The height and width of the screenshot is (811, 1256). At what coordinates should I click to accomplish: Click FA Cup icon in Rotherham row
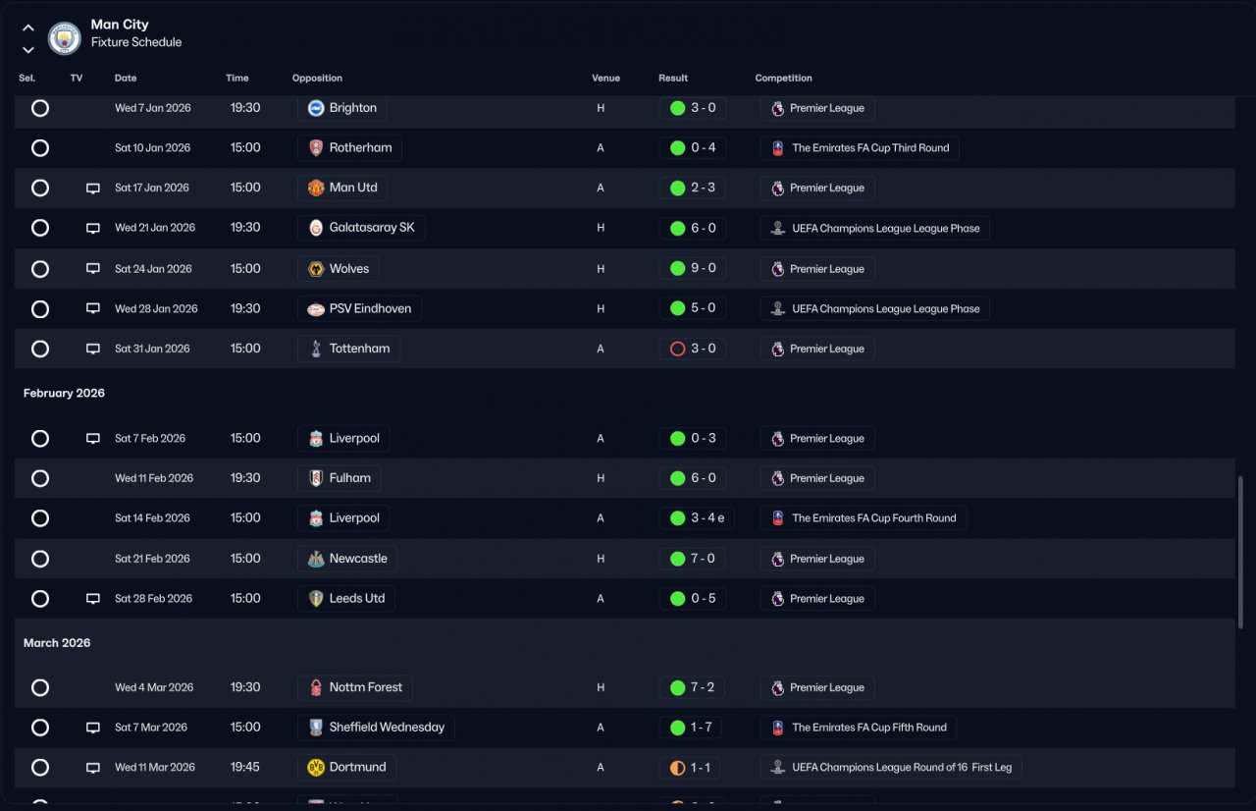(x=778, y=148)
